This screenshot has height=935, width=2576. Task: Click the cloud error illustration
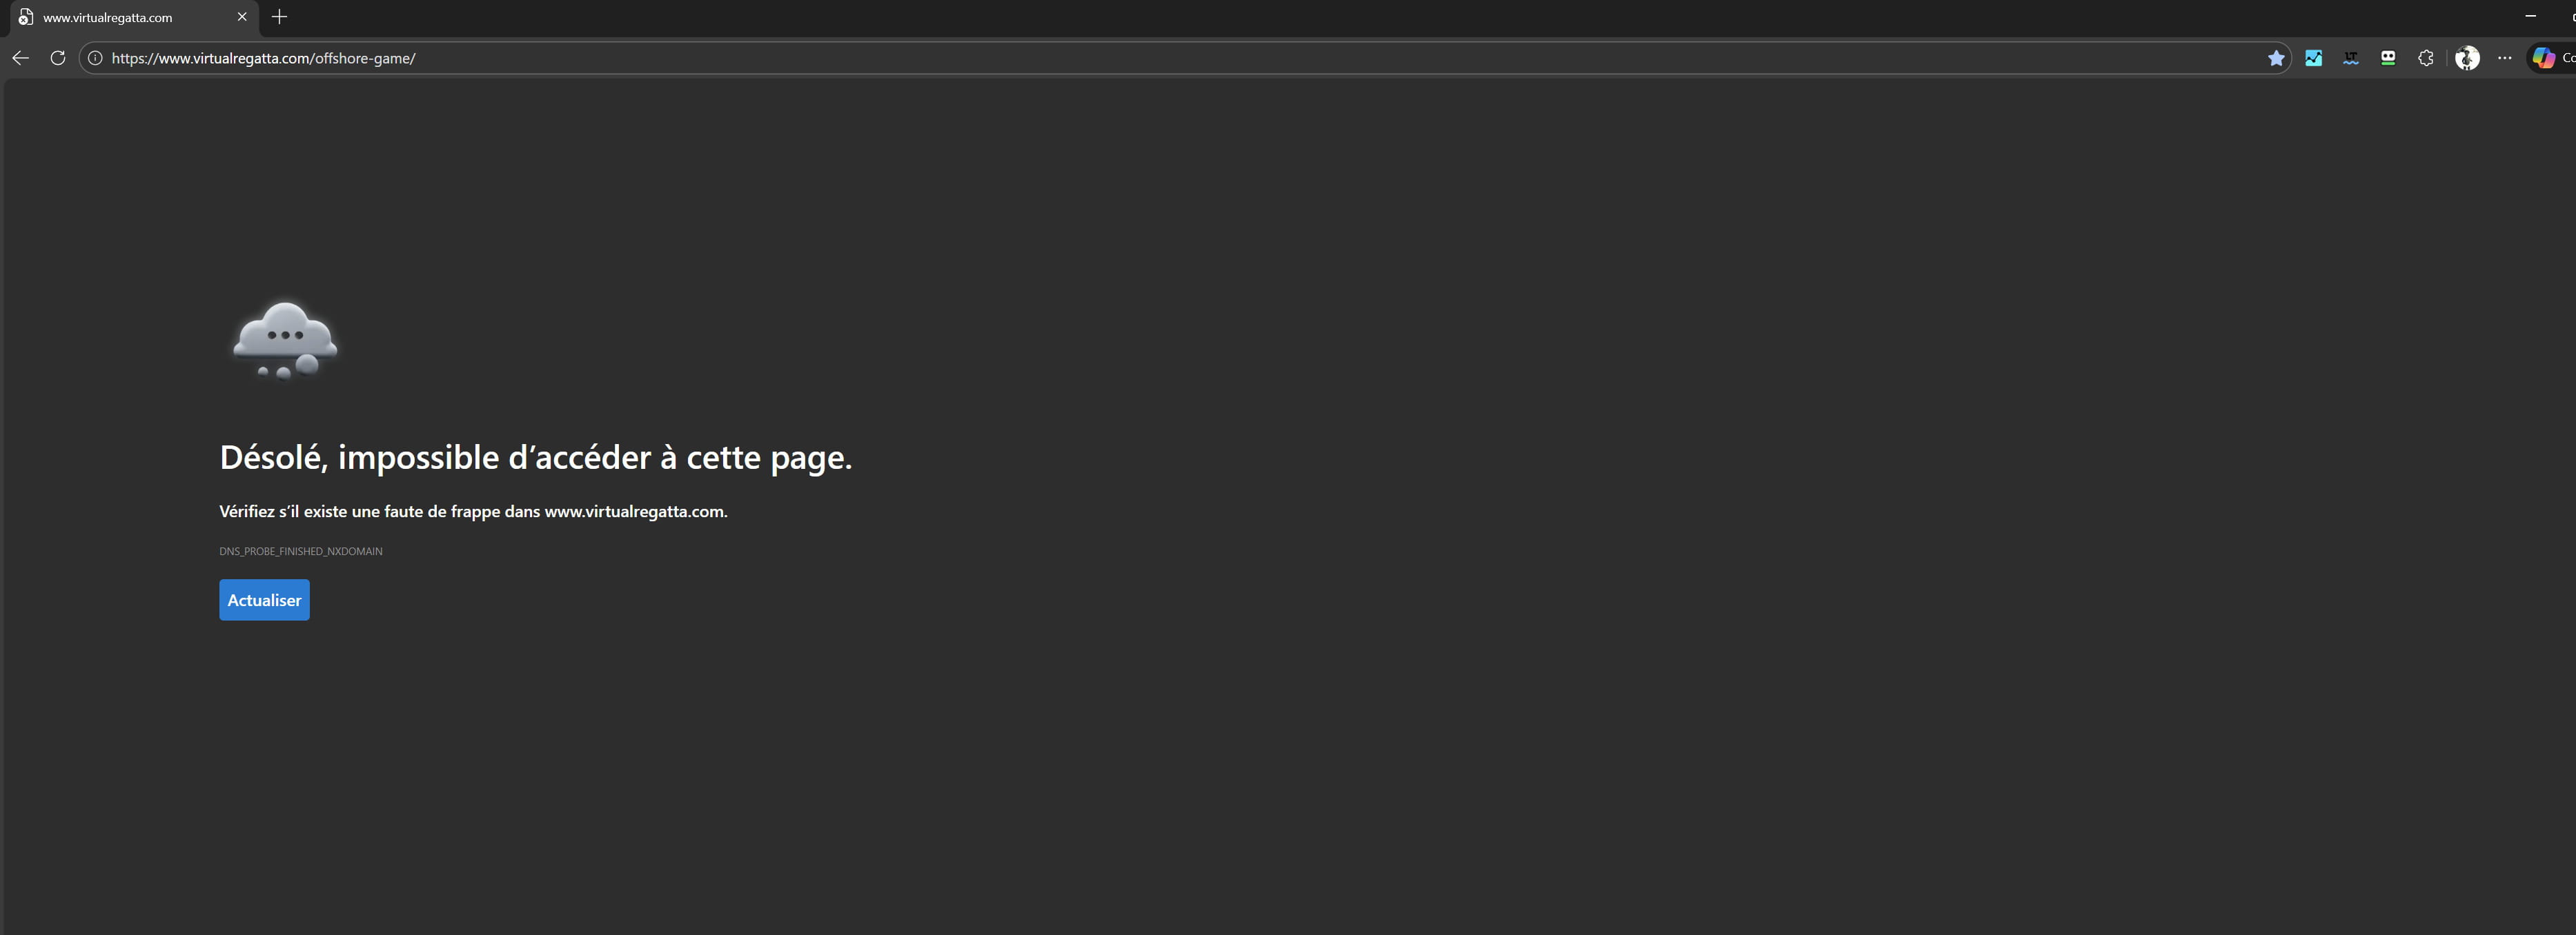click(x=285, y=341)
